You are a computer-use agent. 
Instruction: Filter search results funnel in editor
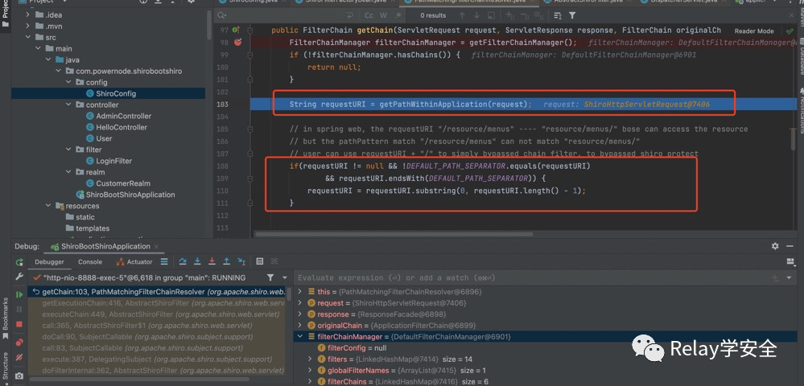572,15
